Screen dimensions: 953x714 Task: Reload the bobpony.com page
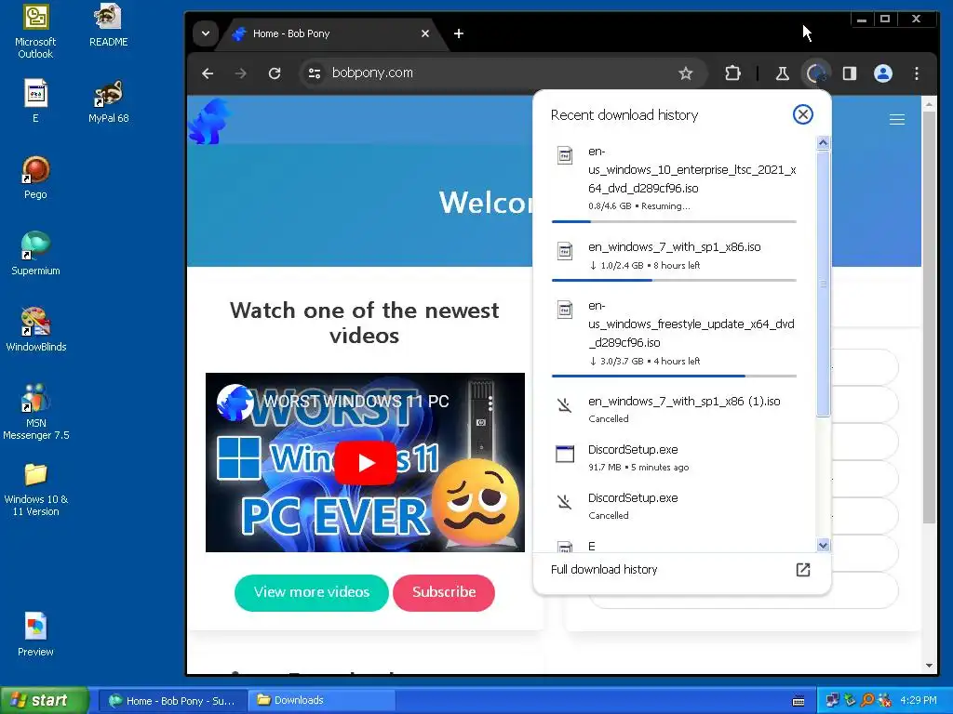[275, 73]
